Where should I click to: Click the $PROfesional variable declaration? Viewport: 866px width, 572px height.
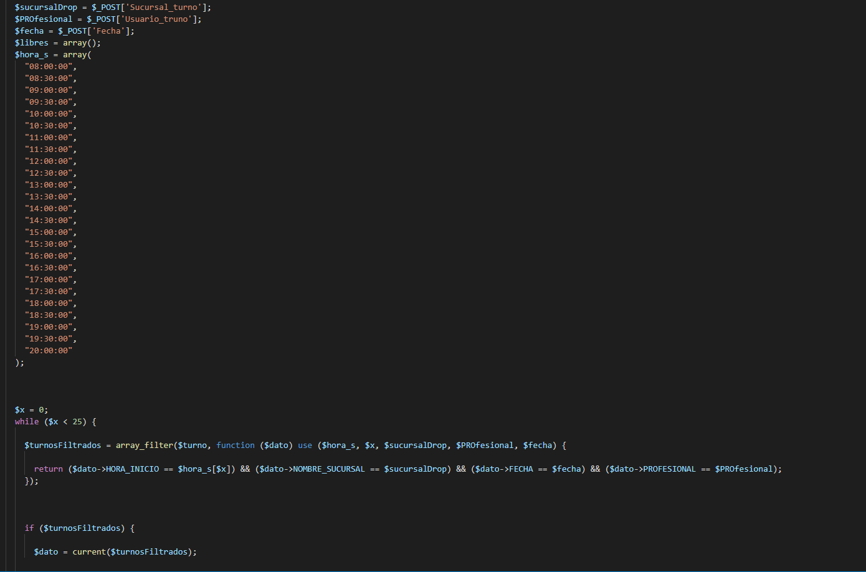44,19
